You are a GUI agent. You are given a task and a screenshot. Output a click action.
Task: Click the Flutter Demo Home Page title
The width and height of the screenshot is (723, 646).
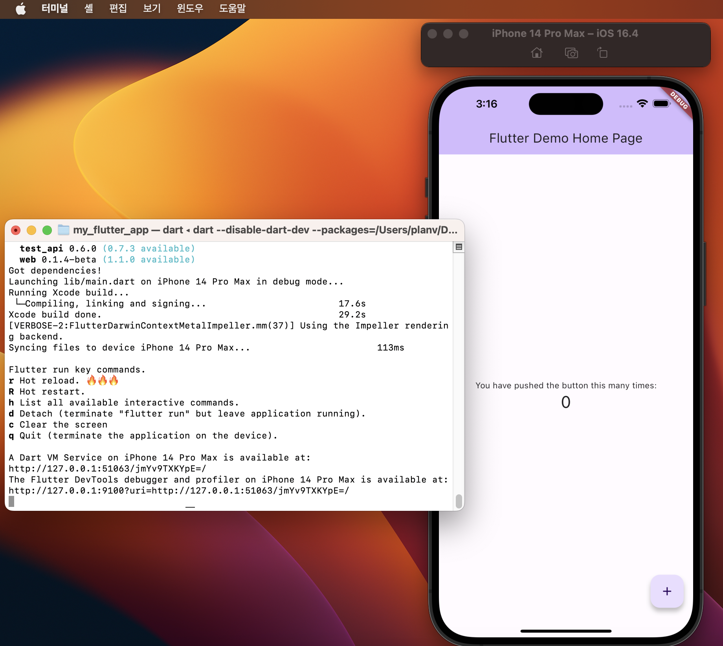tap(566, 138)
